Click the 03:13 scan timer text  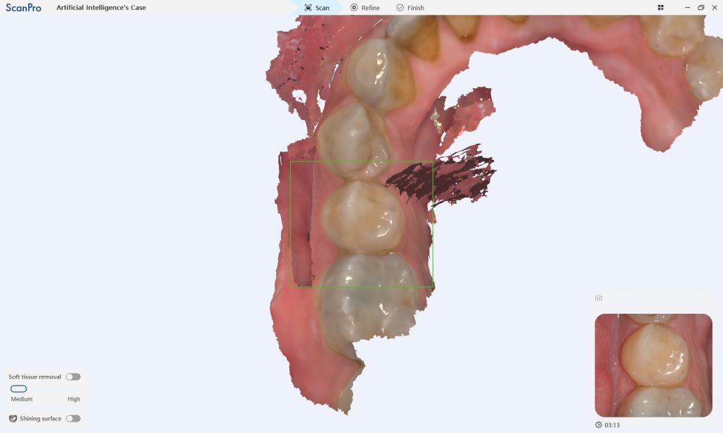(x=612, y=425)
